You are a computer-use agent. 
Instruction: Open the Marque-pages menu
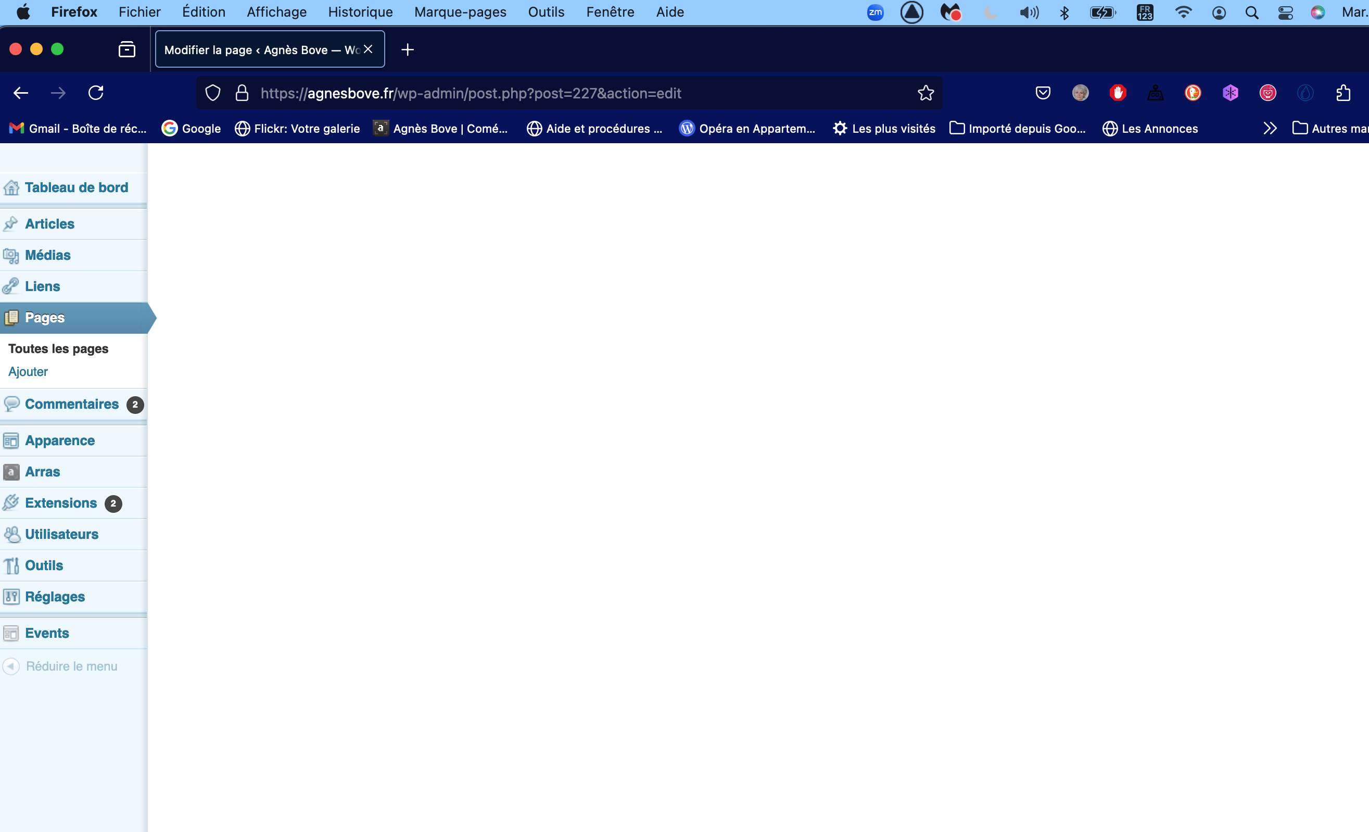(460, 12)
